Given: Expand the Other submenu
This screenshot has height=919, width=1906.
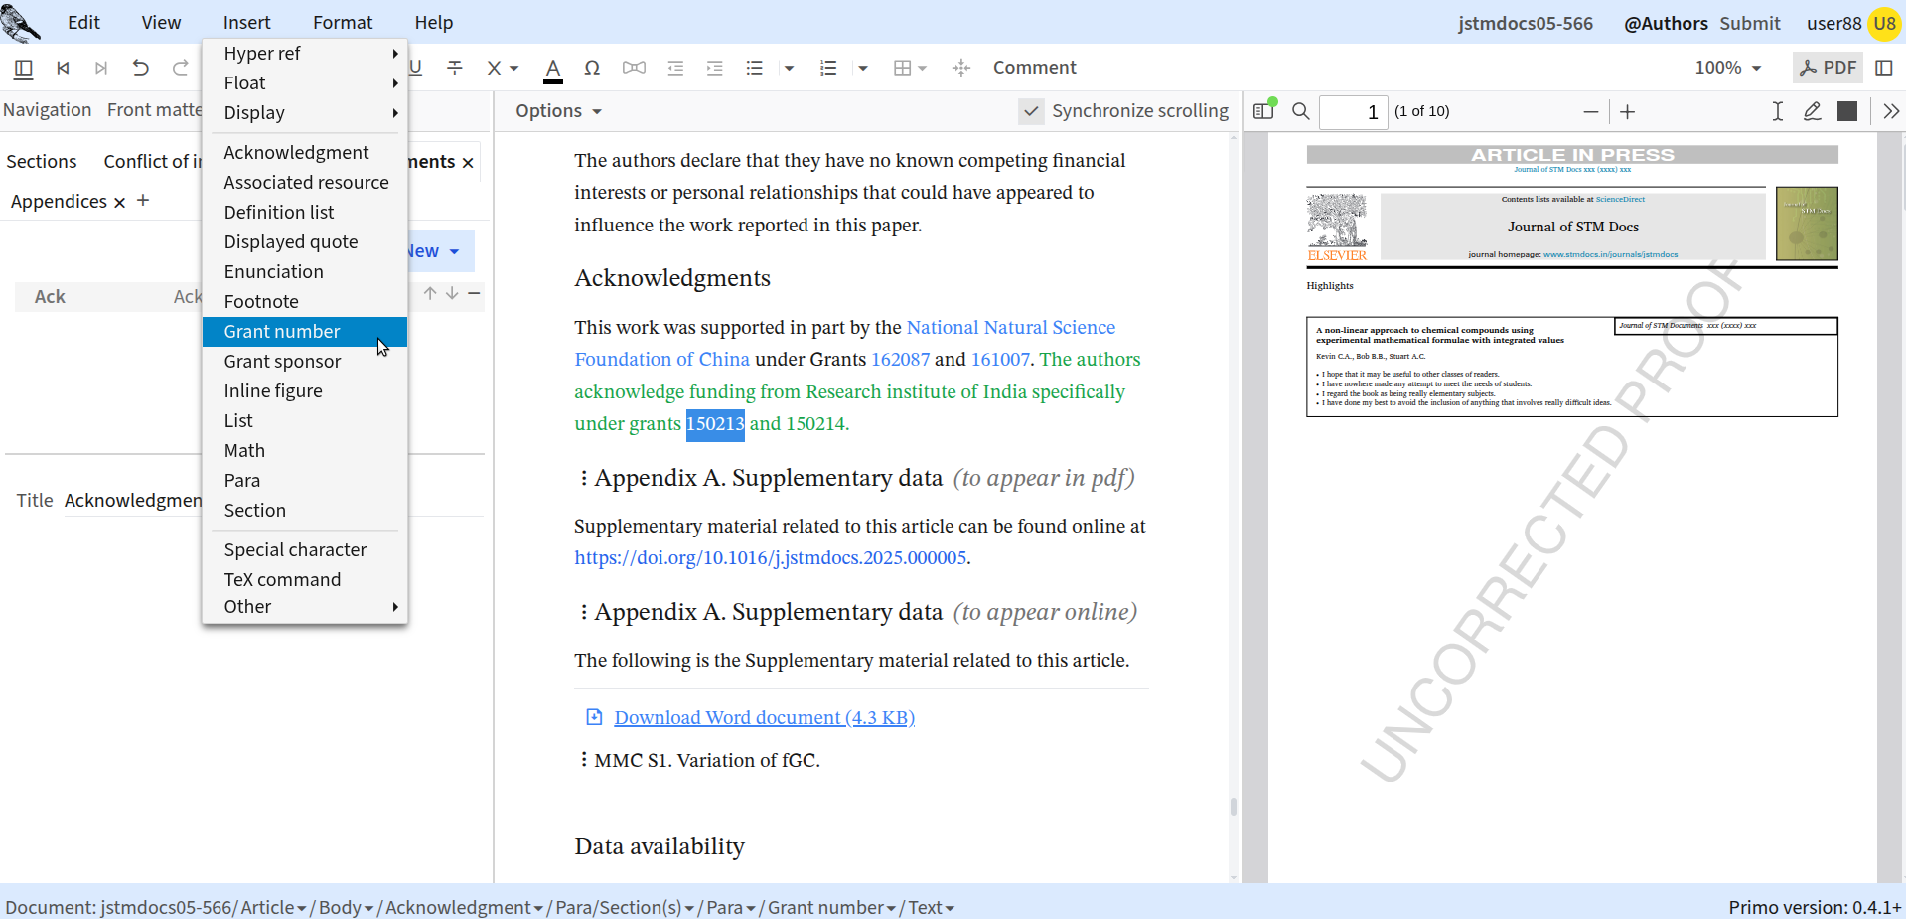Looking at the screenshot, I should [x=305, y=607].
